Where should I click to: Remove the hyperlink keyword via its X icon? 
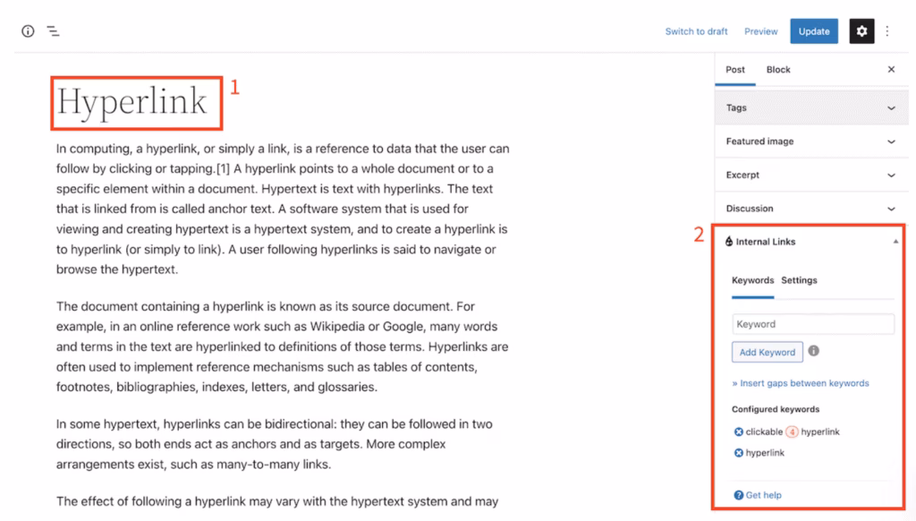click(738, 453)
